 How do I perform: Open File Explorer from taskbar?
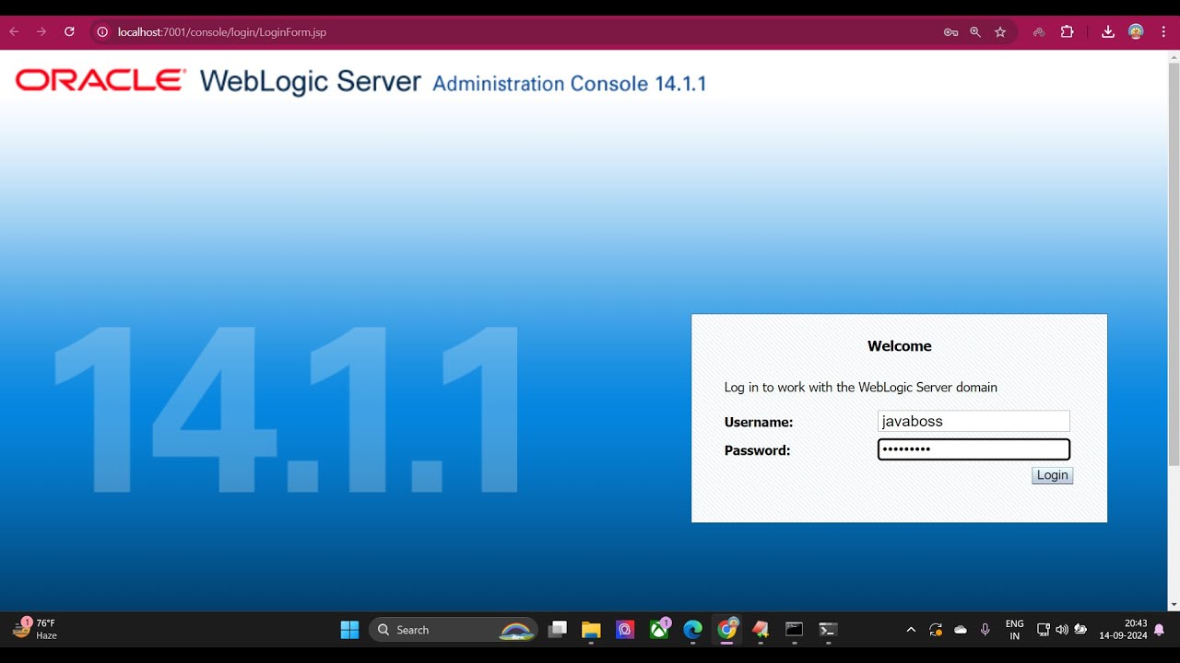pyautogui.click(x=591, y=630)
